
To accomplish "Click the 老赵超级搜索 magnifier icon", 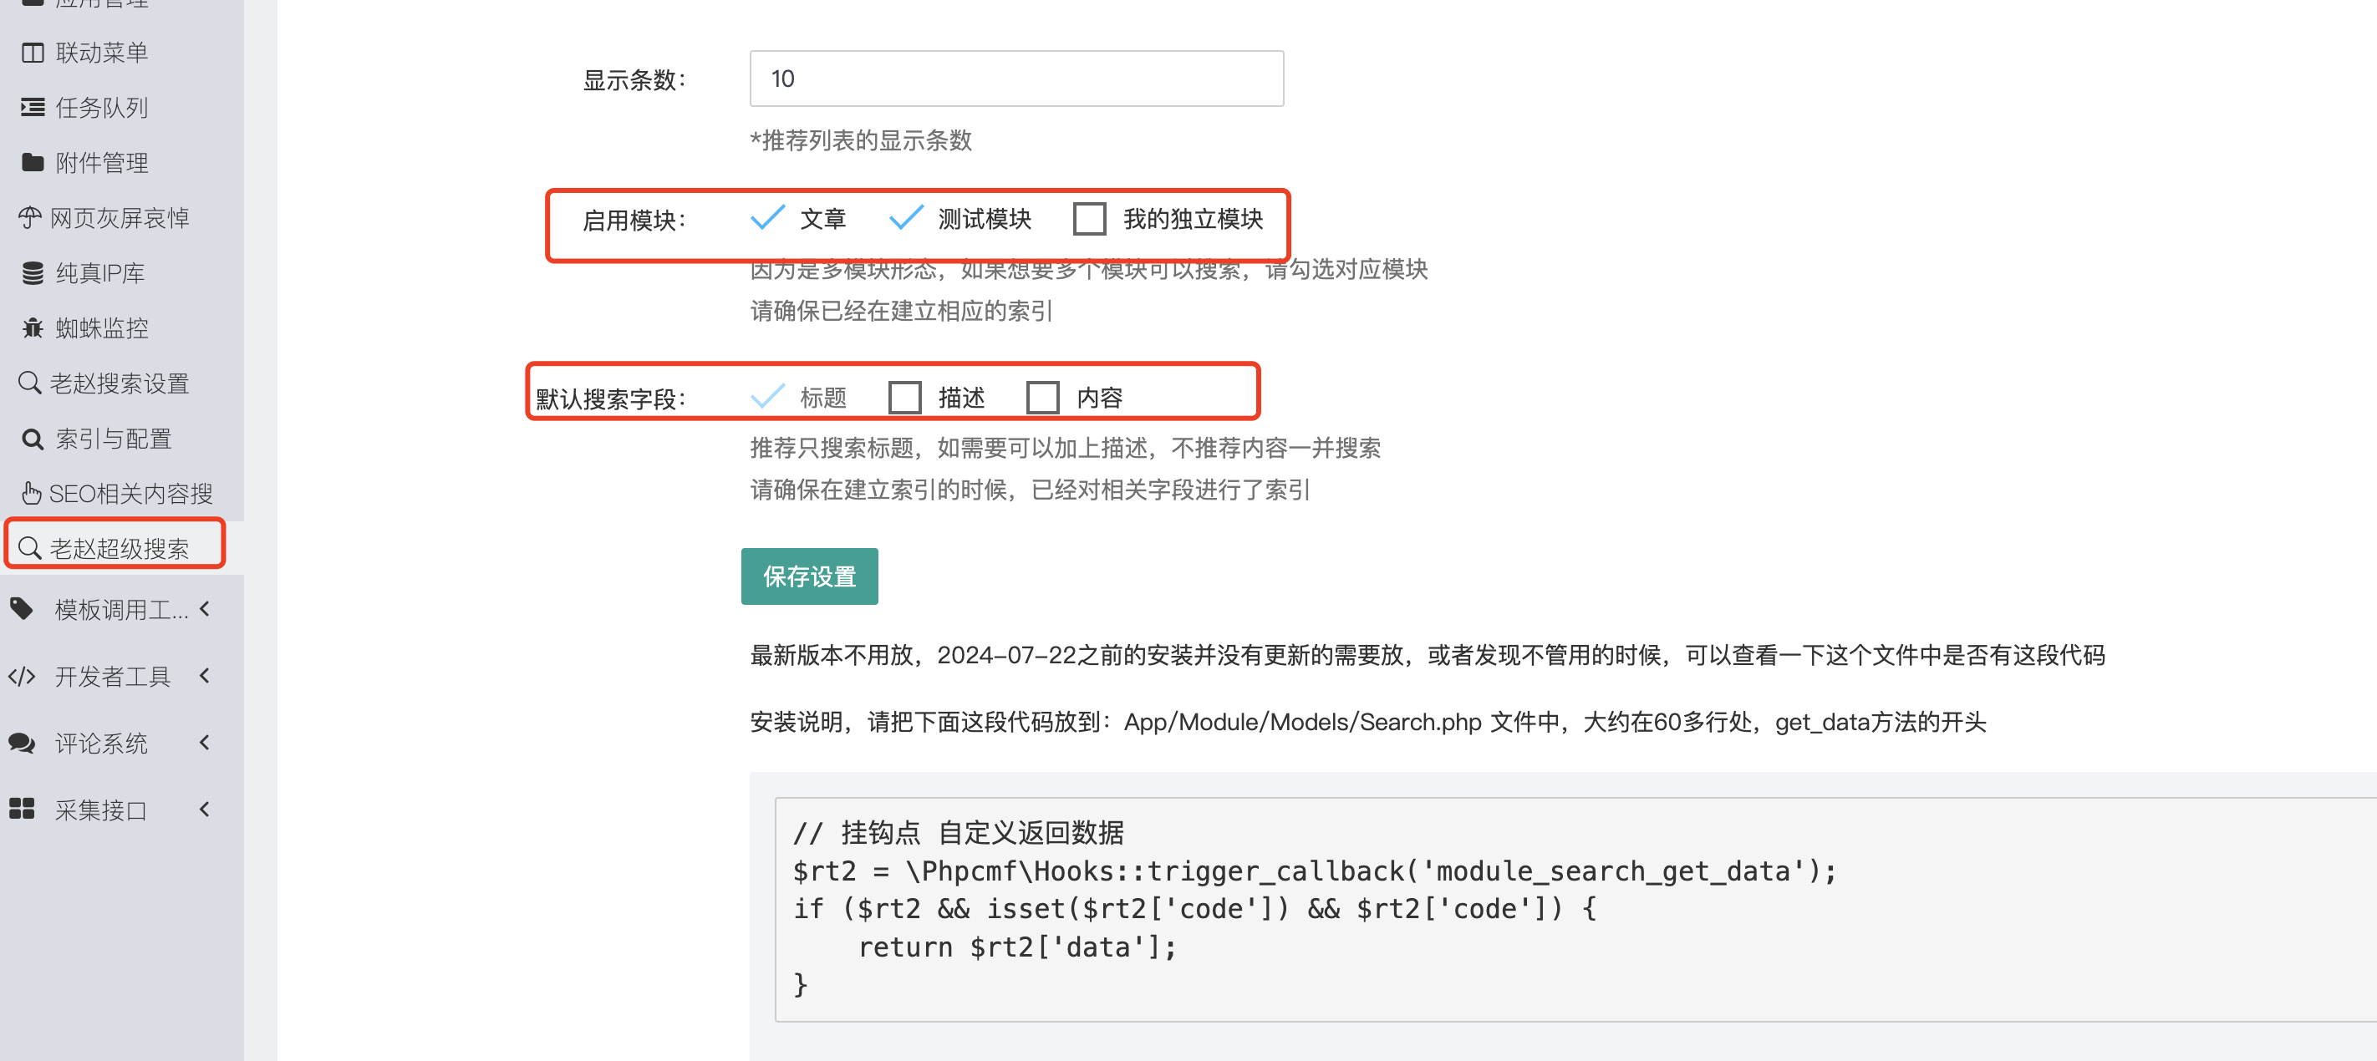I will click(29, 548).
